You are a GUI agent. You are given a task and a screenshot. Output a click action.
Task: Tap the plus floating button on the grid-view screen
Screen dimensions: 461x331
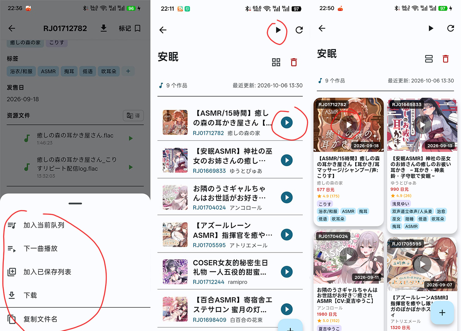click(x=442, y=312)
